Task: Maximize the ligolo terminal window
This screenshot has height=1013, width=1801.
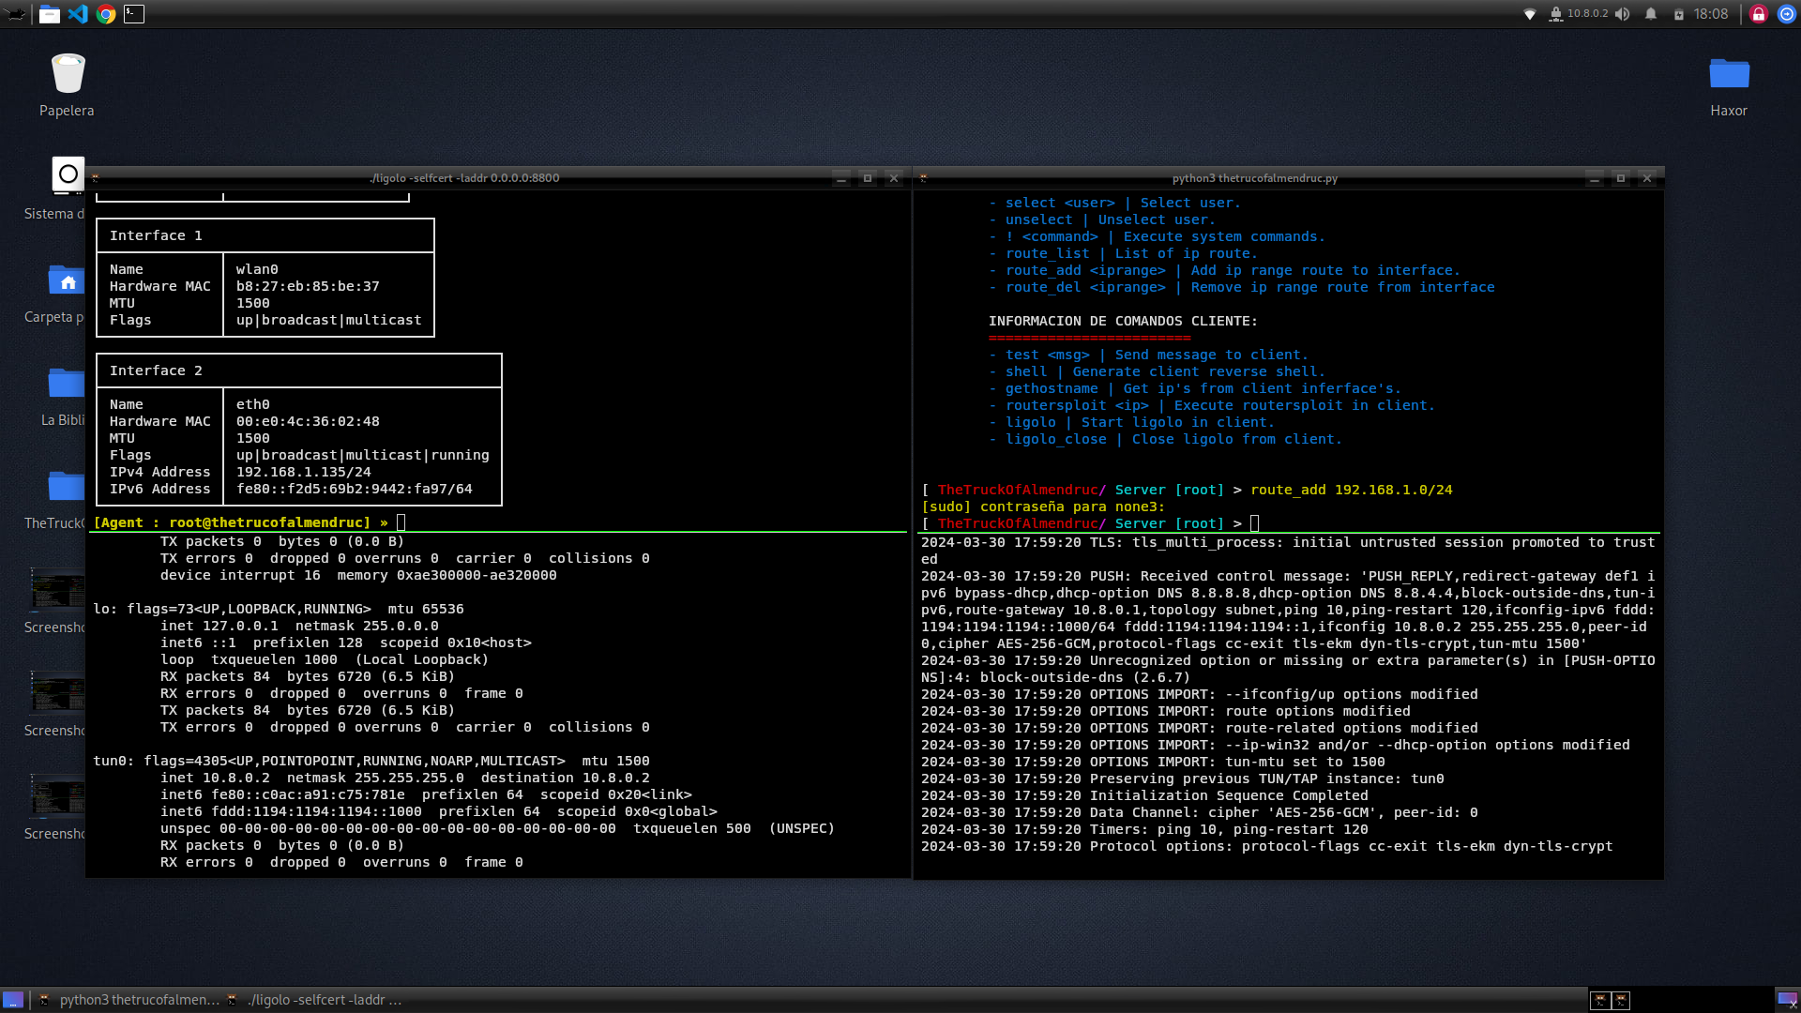Action: click(x=868, y=178)
